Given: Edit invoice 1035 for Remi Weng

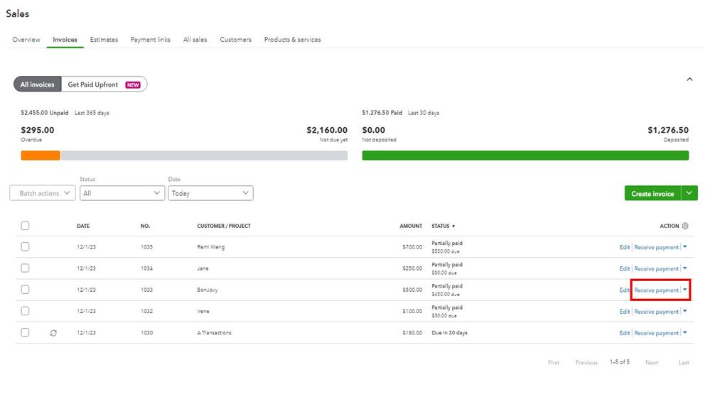Looking at the screenshot, I should 625,247.
